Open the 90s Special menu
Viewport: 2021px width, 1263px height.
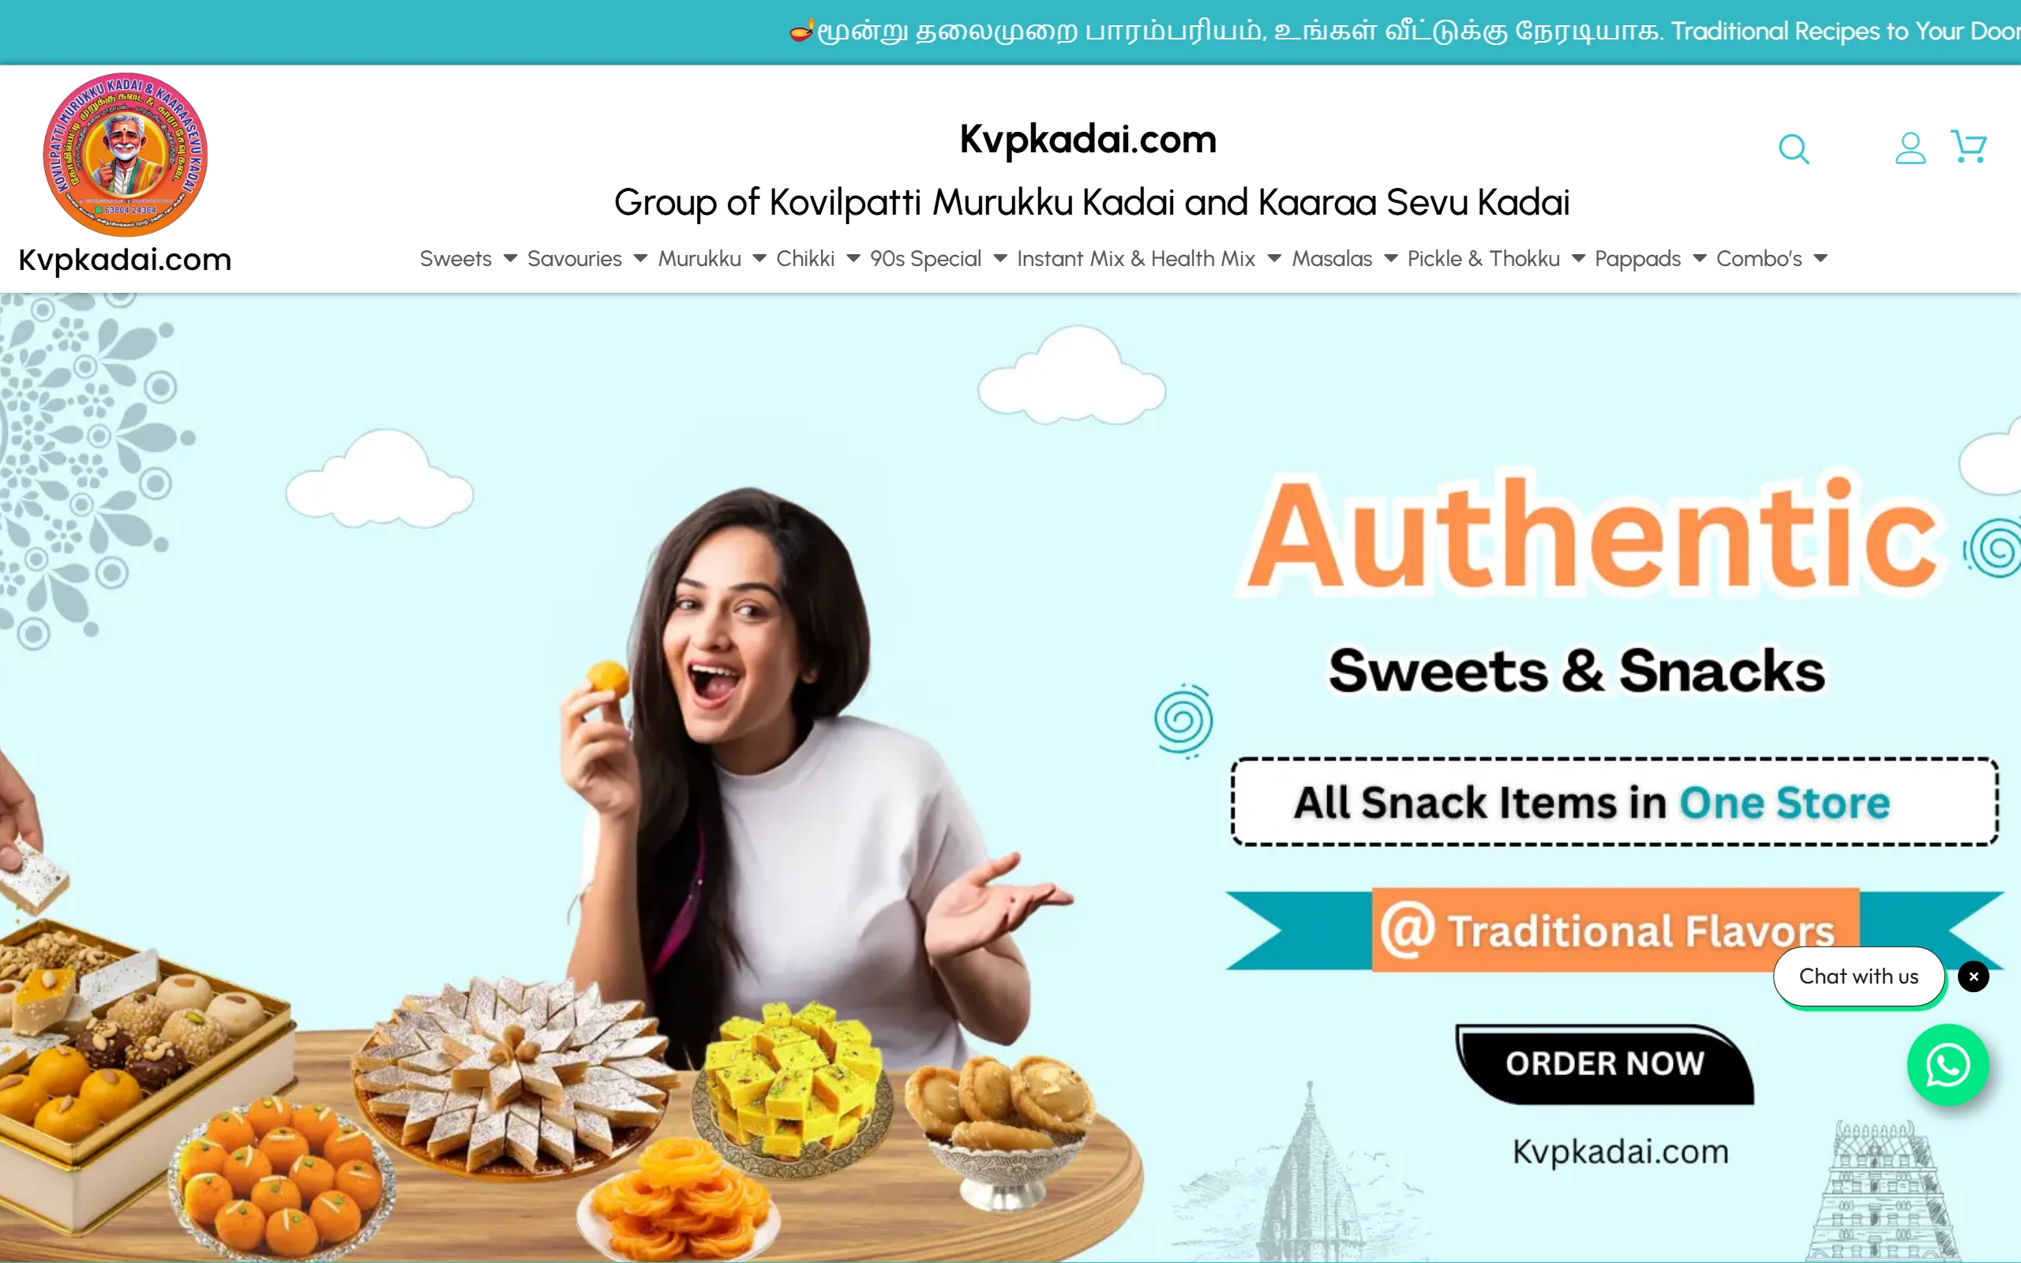925,259
